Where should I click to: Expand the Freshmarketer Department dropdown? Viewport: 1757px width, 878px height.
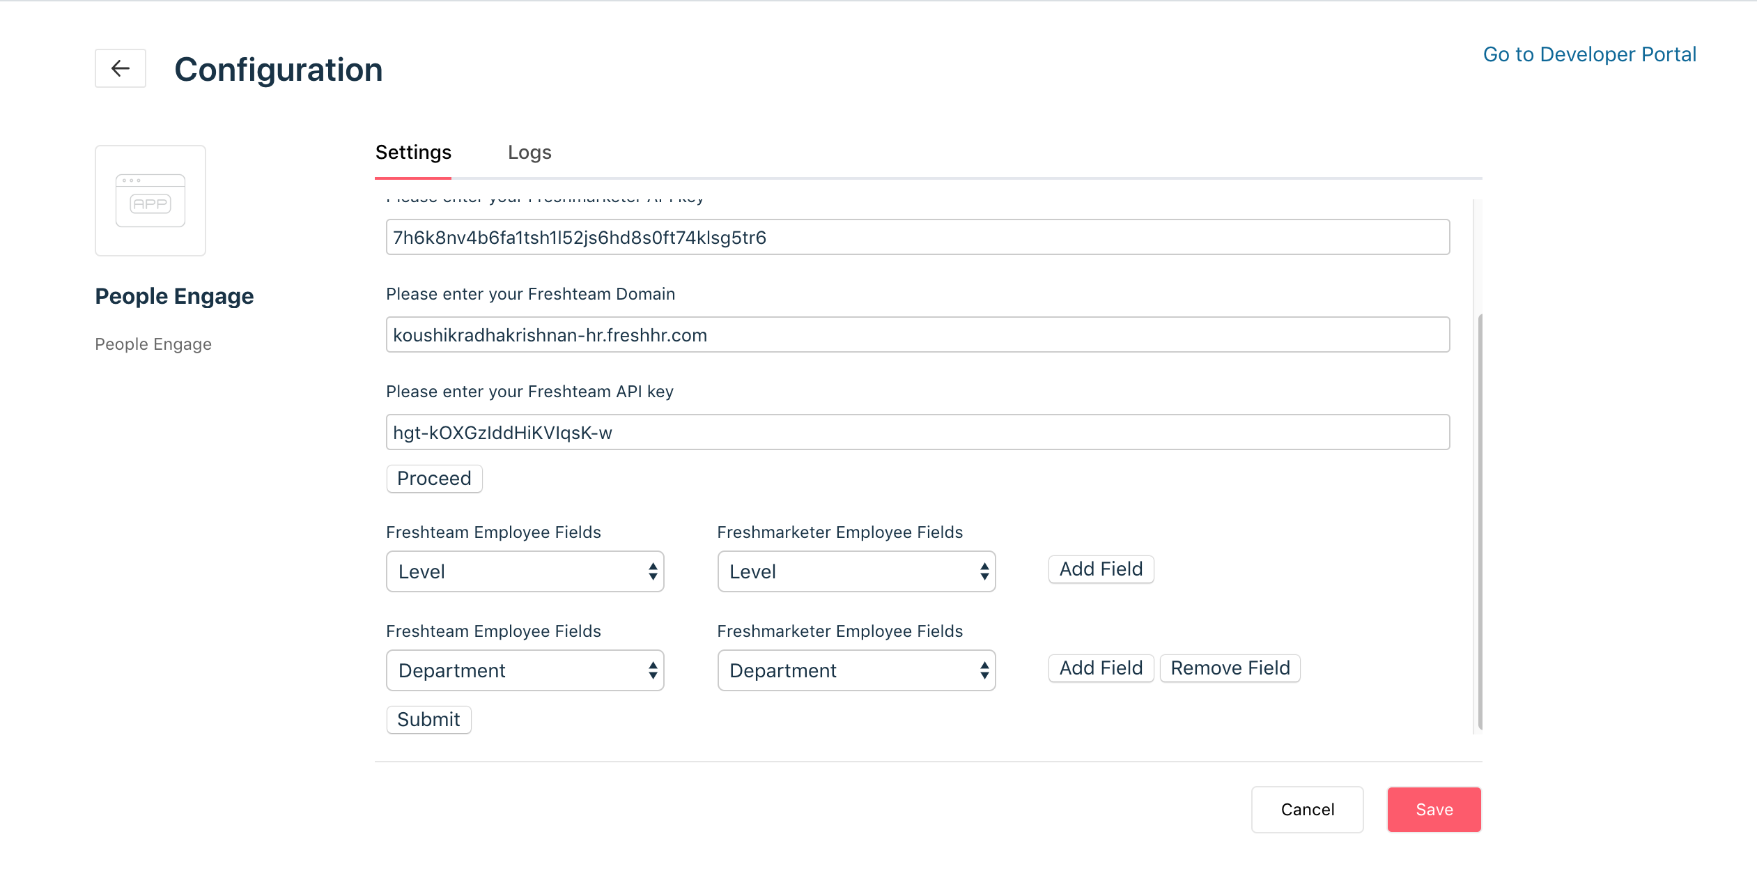(x=856, y=671)
